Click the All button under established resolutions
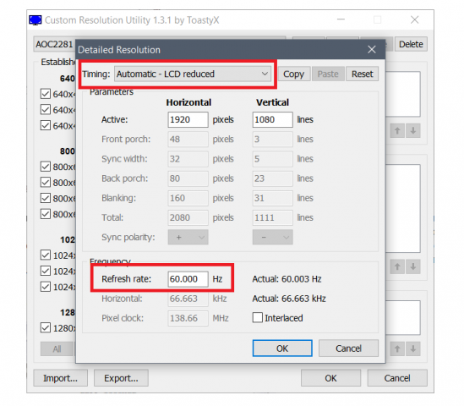 point(57,348)
